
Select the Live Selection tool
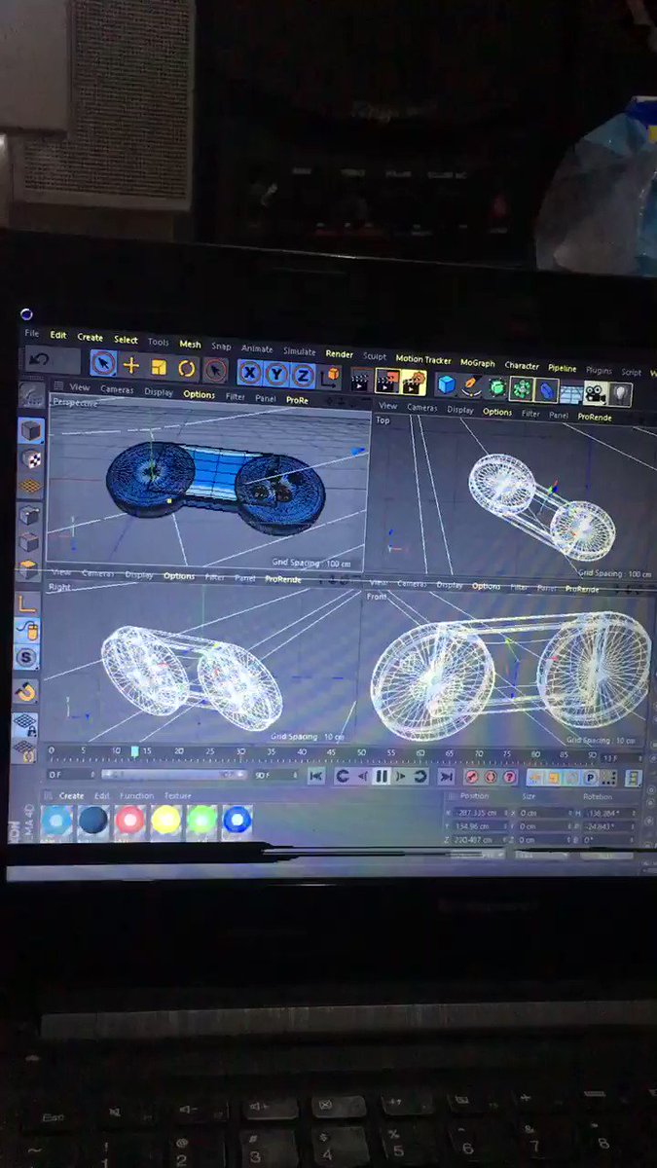tap(103, 364)
